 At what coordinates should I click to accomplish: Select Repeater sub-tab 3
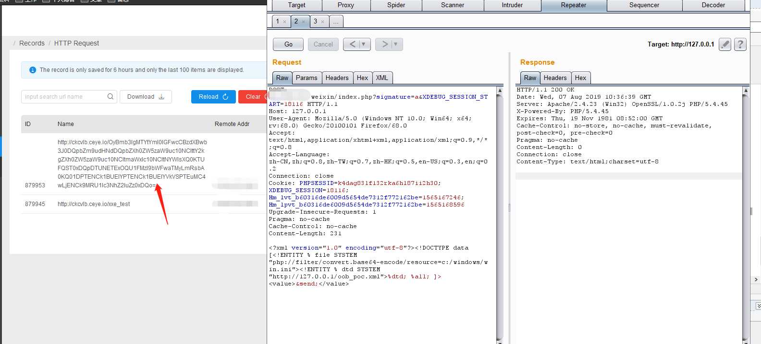click(315, 21)
